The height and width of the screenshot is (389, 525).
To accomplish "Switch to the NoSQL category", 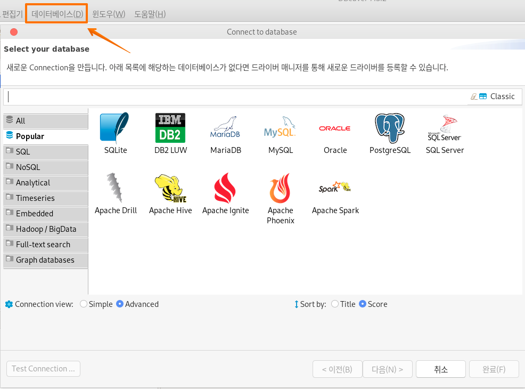I will [46, 167].
